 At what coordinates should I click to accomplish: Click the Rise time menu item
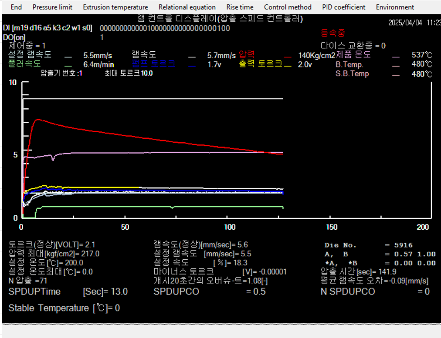click(240, 7)
